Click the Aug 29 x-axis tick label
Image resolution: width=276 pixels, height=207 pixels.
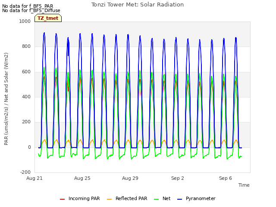coord(130,178)
